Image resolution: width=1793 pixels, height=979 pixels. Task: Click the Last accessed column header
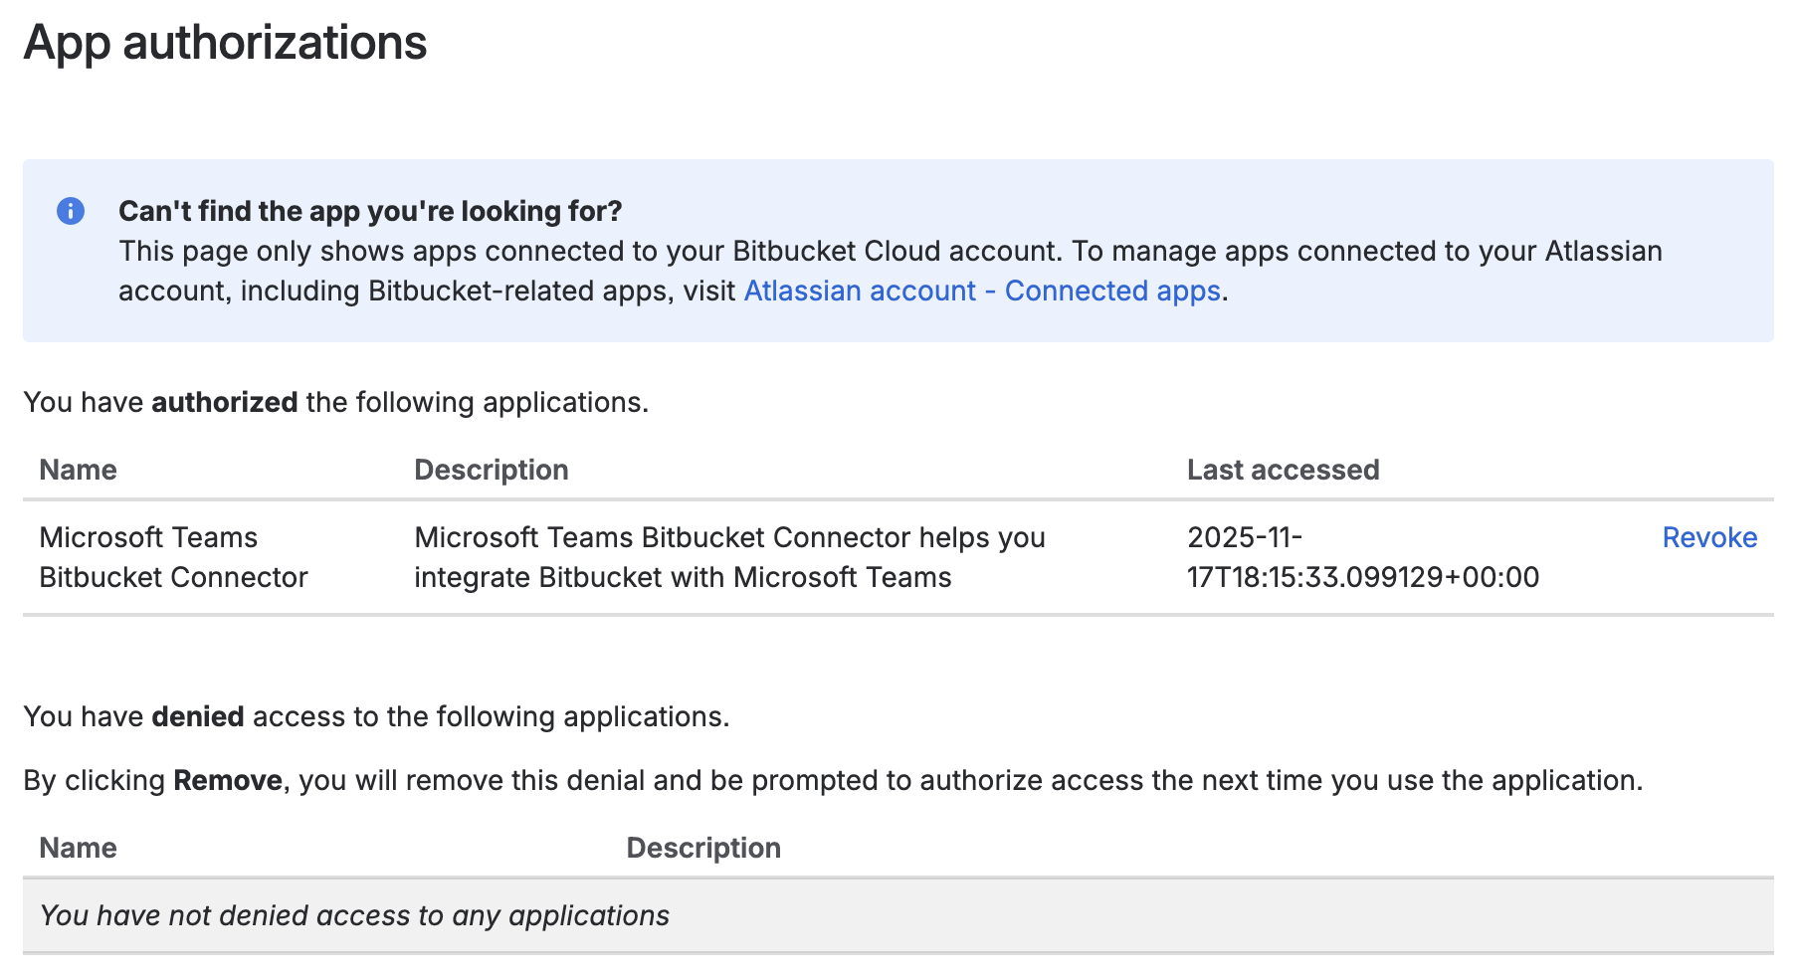[1282, 470]
